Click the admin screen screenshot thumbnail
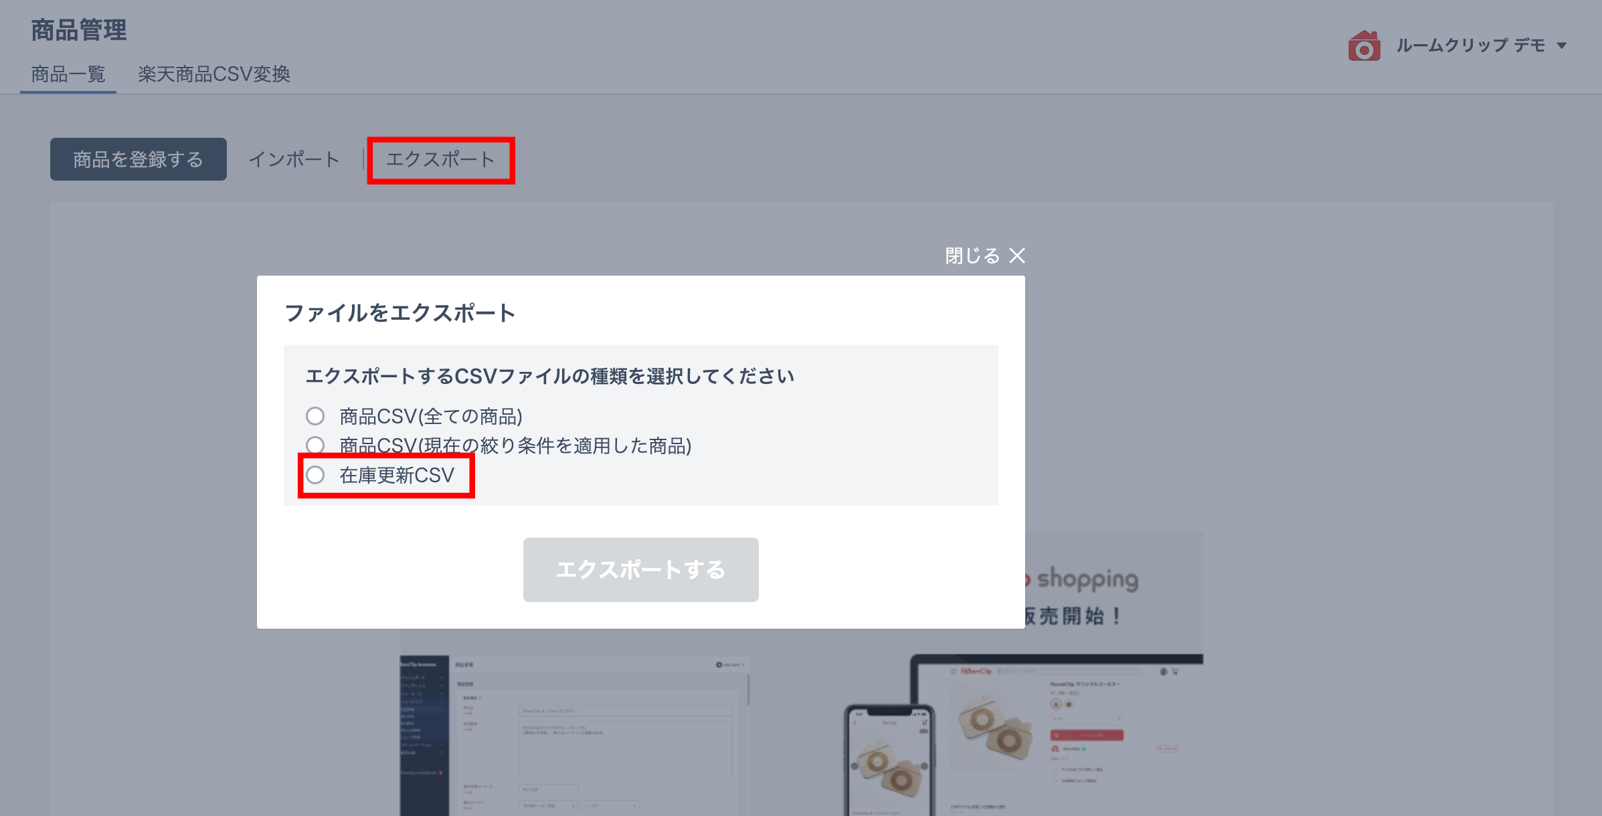1602x816 pixels. [574, 734]
